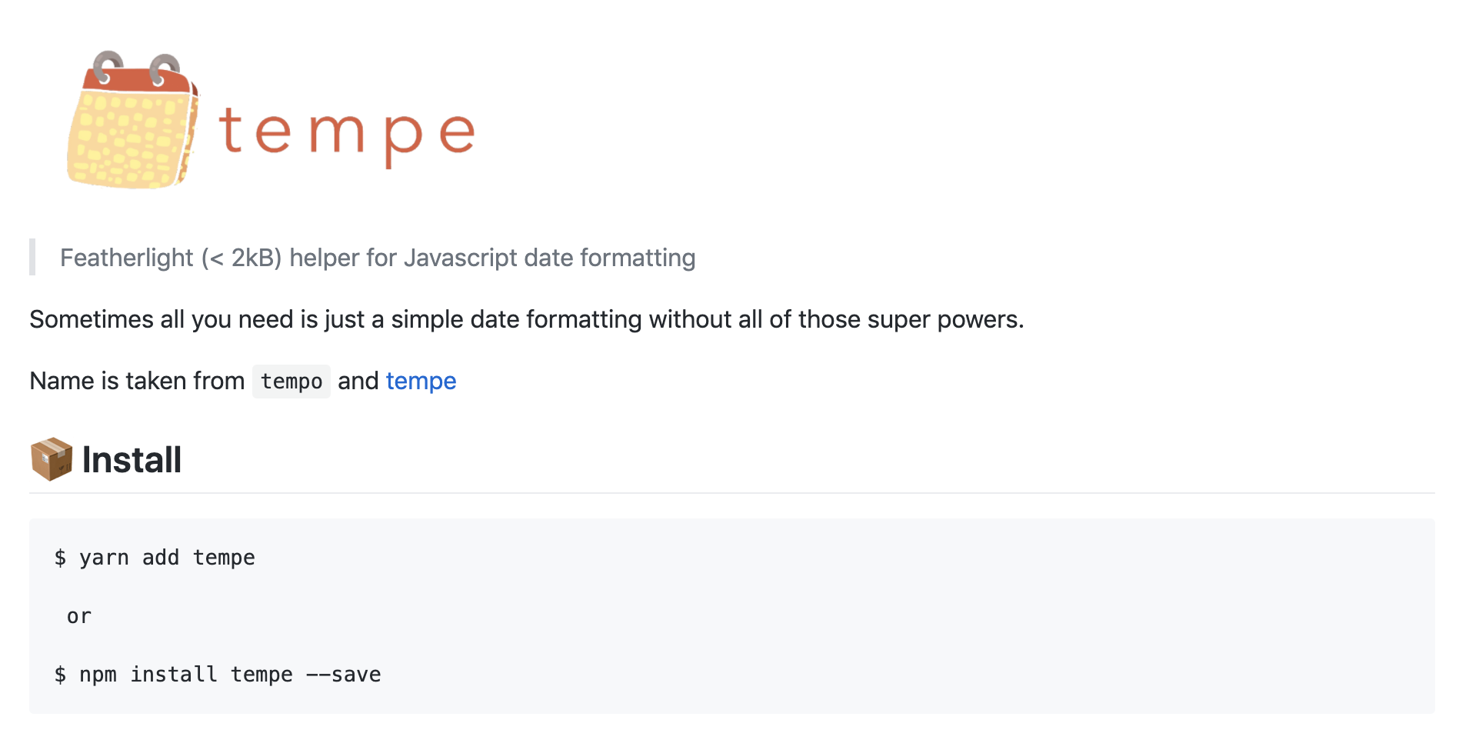The width and height of the screenshot is (1469, 740).
Task: Click the tempe calendar logo image
Action: [x=132, y=121]
